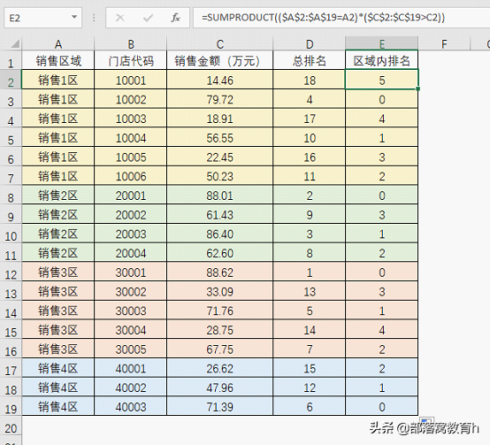Click sales amount cell 71.76
This screenshot has width=490, height=445.
coord(220,311)
